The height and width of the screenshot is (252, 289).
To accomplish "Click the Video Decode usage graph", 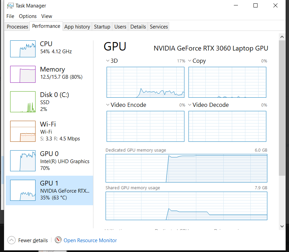I will [227, 127].
